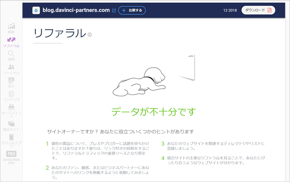Show the オーディエンス audience section
The image size is (290, 182).
point(11,110)
